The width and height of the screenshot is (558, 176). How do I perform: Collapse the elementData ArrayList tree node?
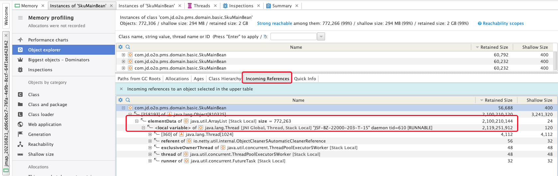[137, 121]
